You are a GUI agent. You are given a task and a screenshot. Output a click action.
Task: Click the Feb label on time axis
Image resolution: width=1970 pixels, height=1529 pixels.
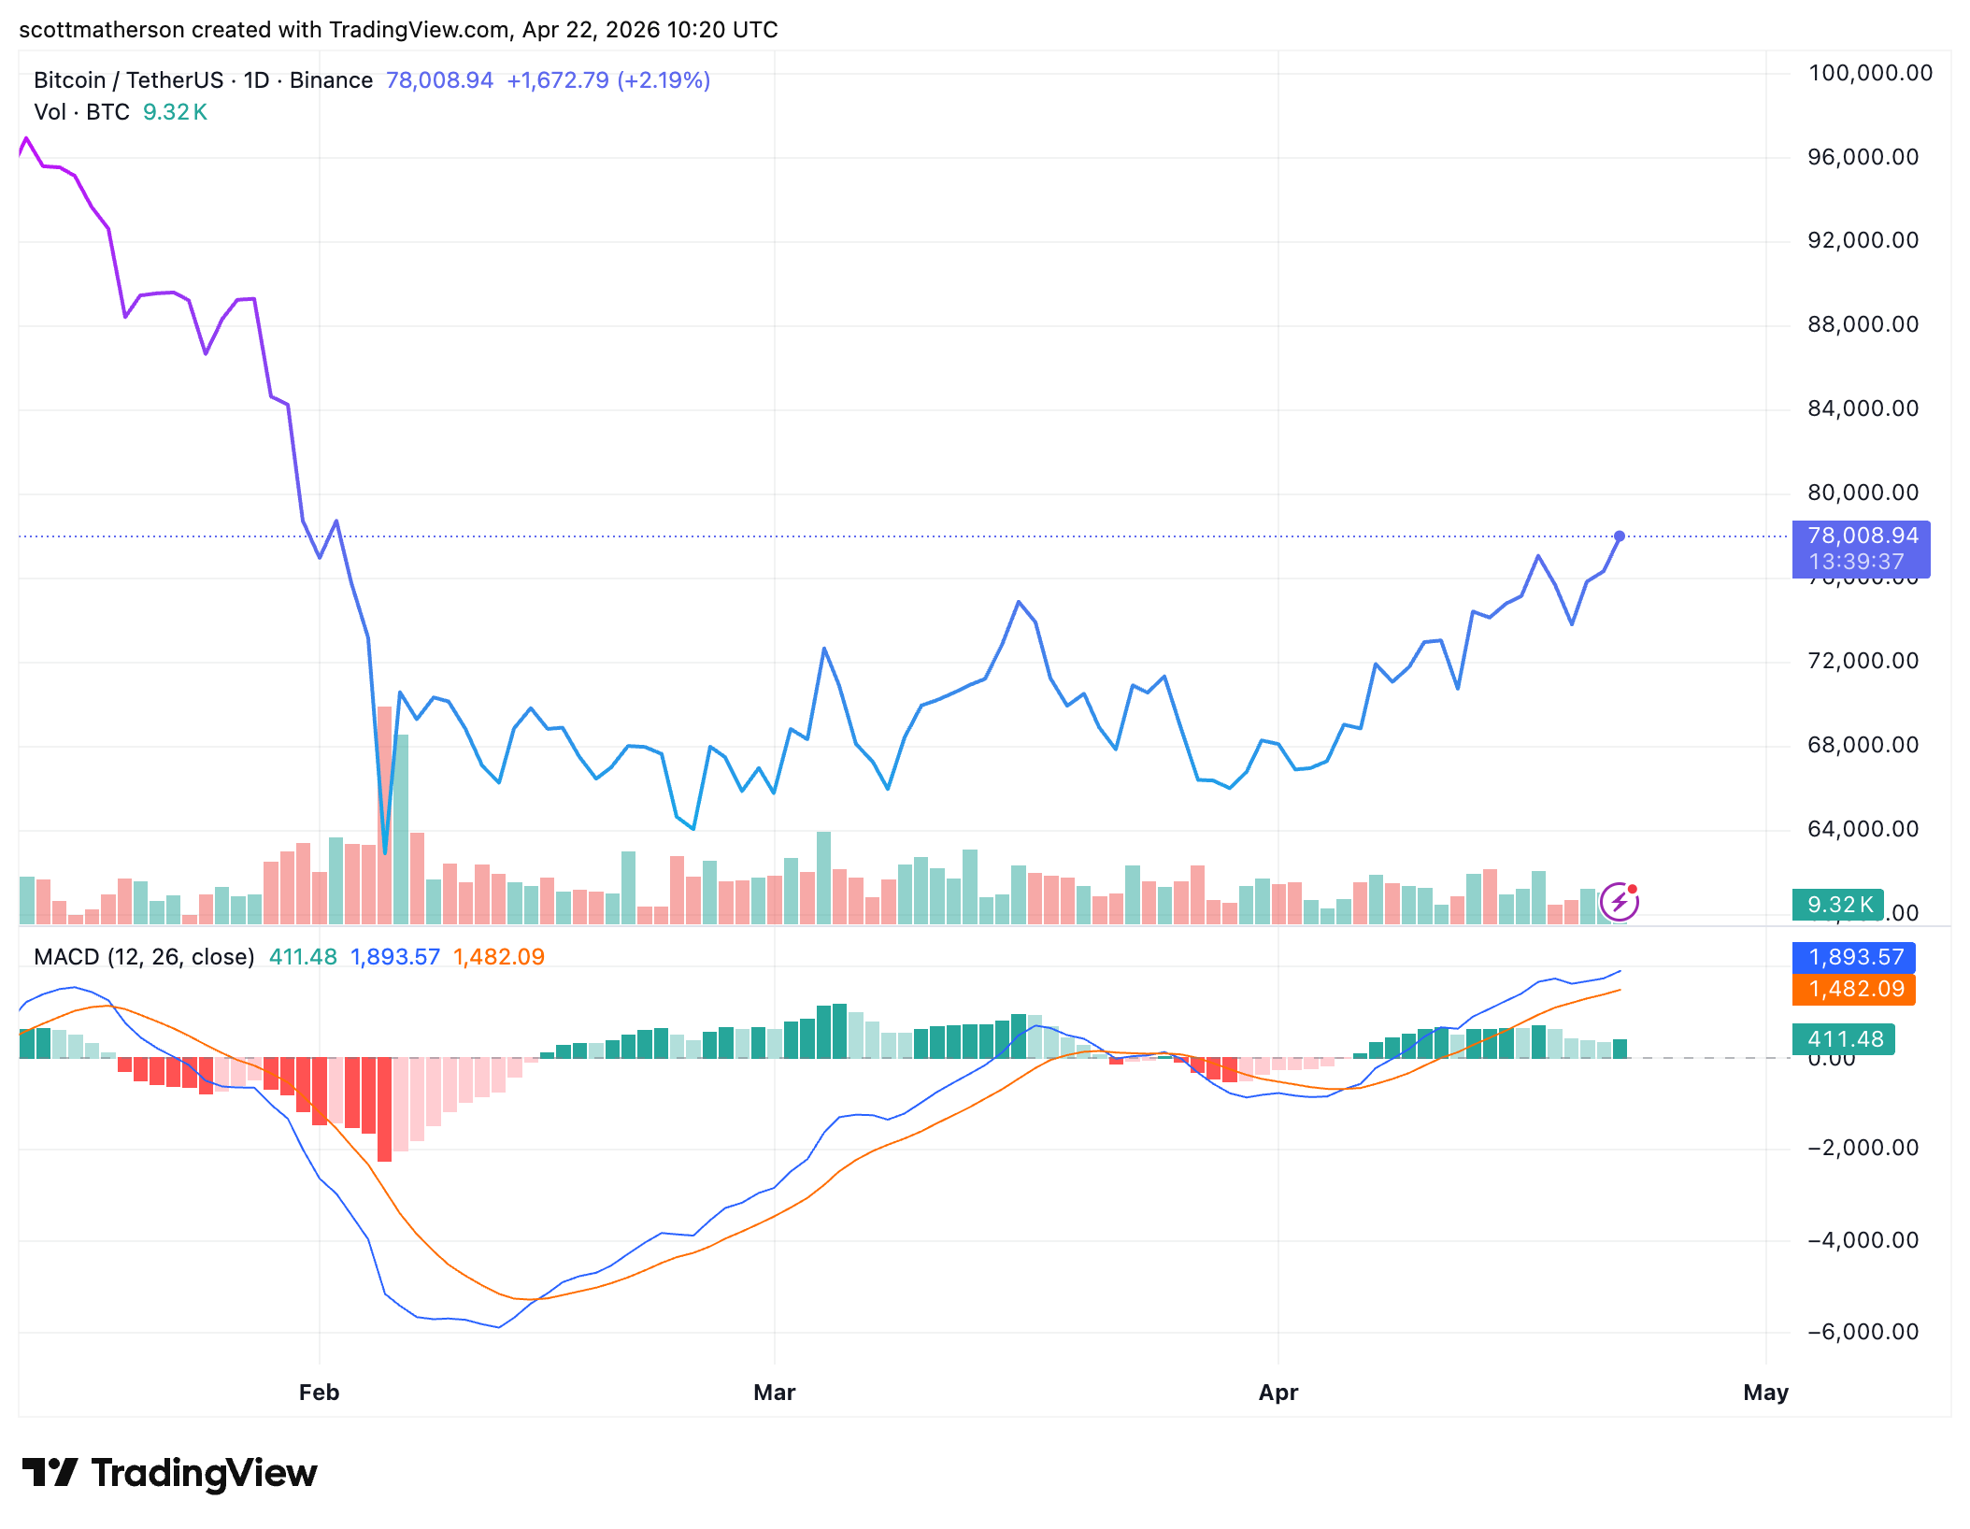319,1393
